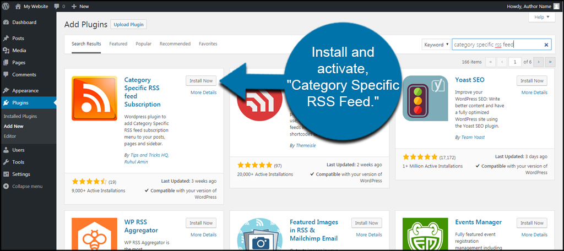The height and width of the screenshot is (251, 564).
Task: Click the Events Manager title link
Action: (x=479, y=222)
